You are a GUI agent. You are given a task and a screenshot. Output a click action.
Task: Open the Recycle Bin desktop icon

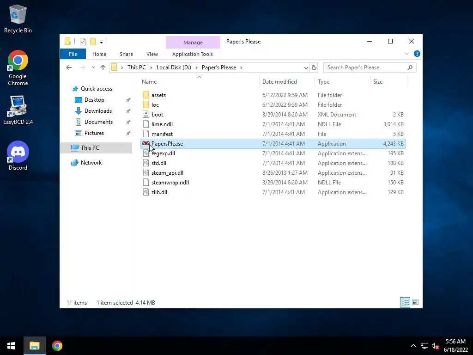pyautogui.click(x=18, y=18)
